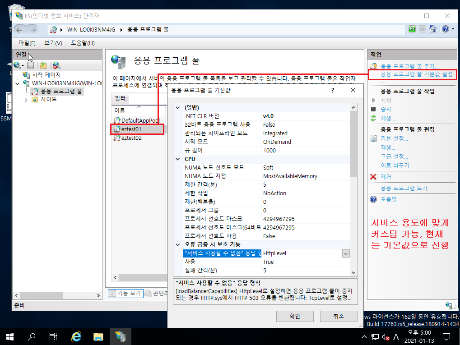Click the 확인 button
Screen dimensions: 460x345
295,316
